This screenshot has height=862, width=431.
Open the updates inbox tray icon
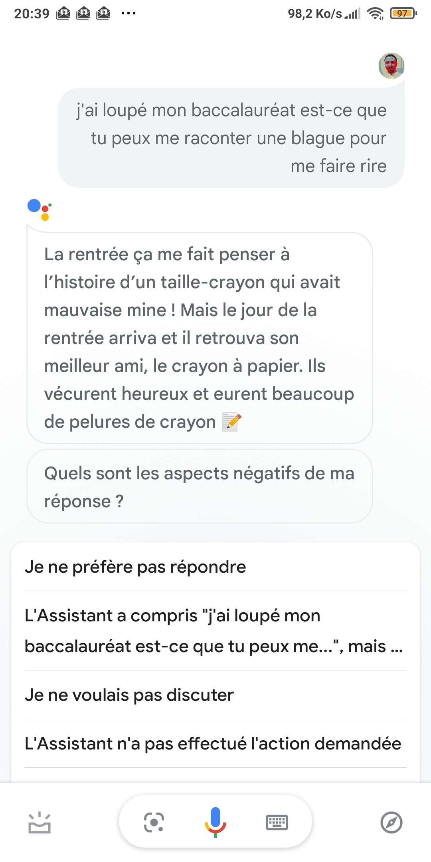coord(40,823)
